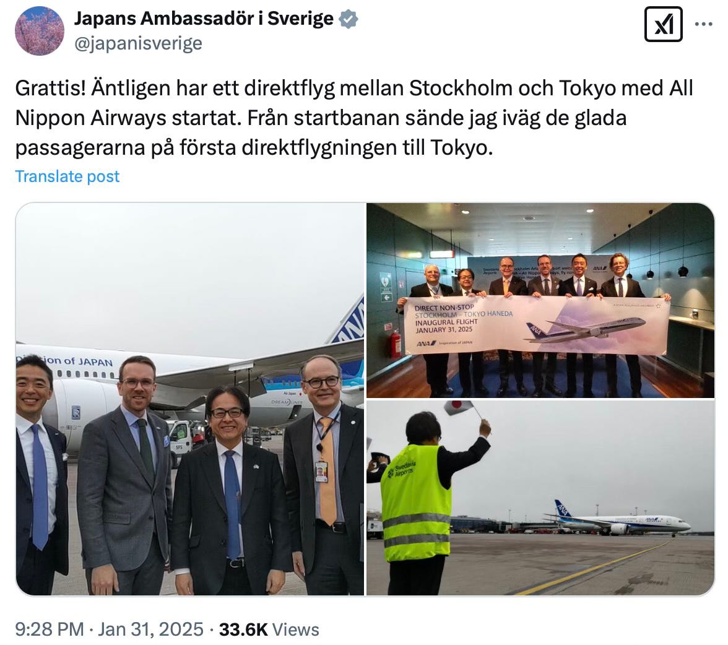This screenshot has height=645, width=728.
Task: Click the 33.6K Views count
Action: [269, 629]
